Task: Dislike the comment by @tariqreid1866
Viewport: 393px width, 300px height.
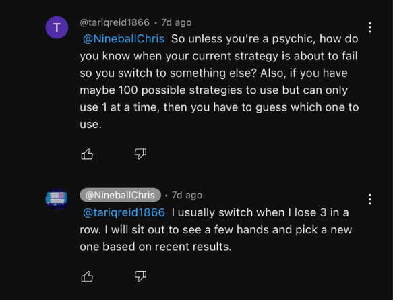Action: [x=140, y=154]
